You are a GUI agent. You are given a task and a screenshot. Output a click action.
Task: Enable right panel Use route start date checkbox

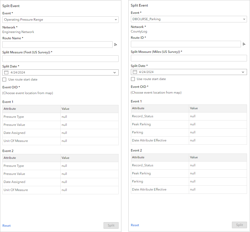[133, 79]
